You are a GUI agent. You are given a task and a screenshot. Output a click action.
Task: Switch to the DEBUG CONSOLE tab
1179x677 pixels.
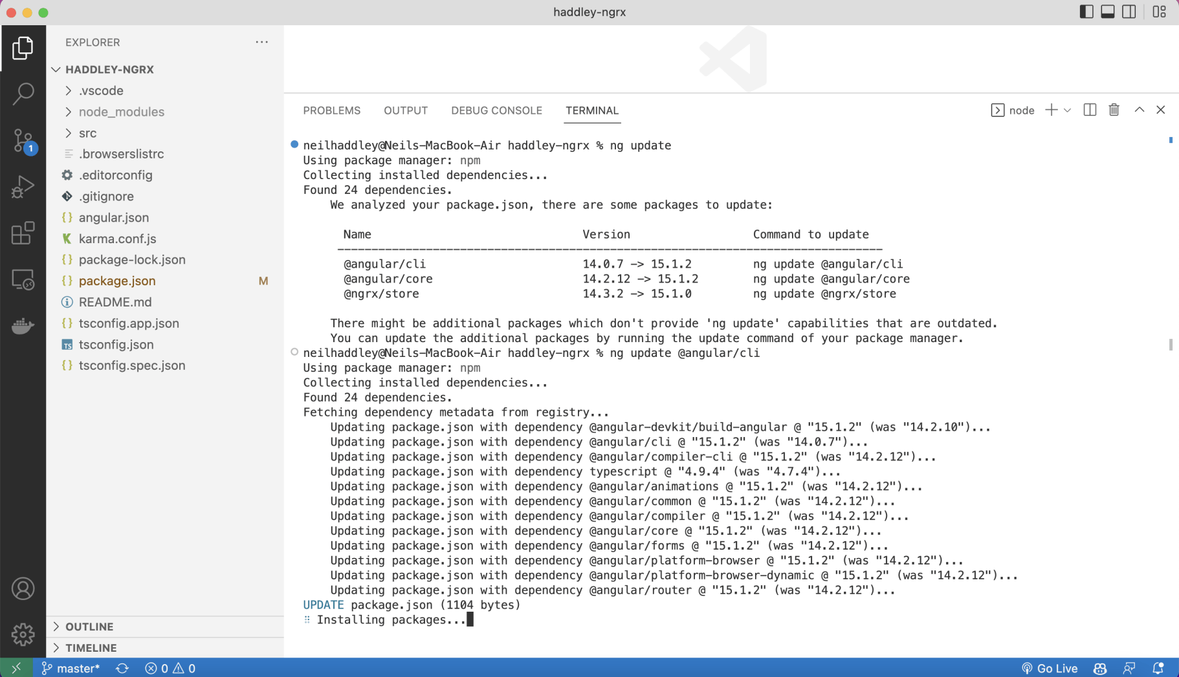[x=496, y=111]
